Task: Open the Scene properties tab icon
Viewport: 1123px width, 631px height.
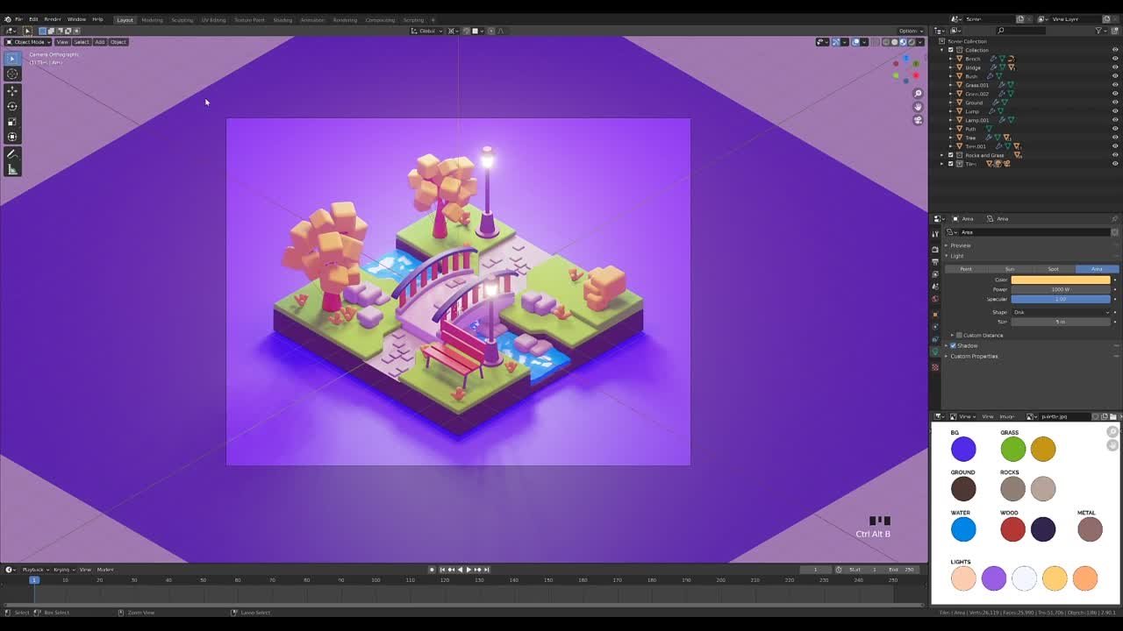Action: pyautogui.click(x=935, y=286)
